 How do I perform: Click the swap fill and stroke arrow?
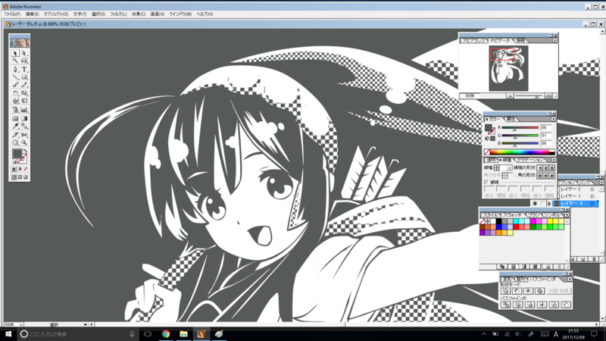[x=26, y=151]
